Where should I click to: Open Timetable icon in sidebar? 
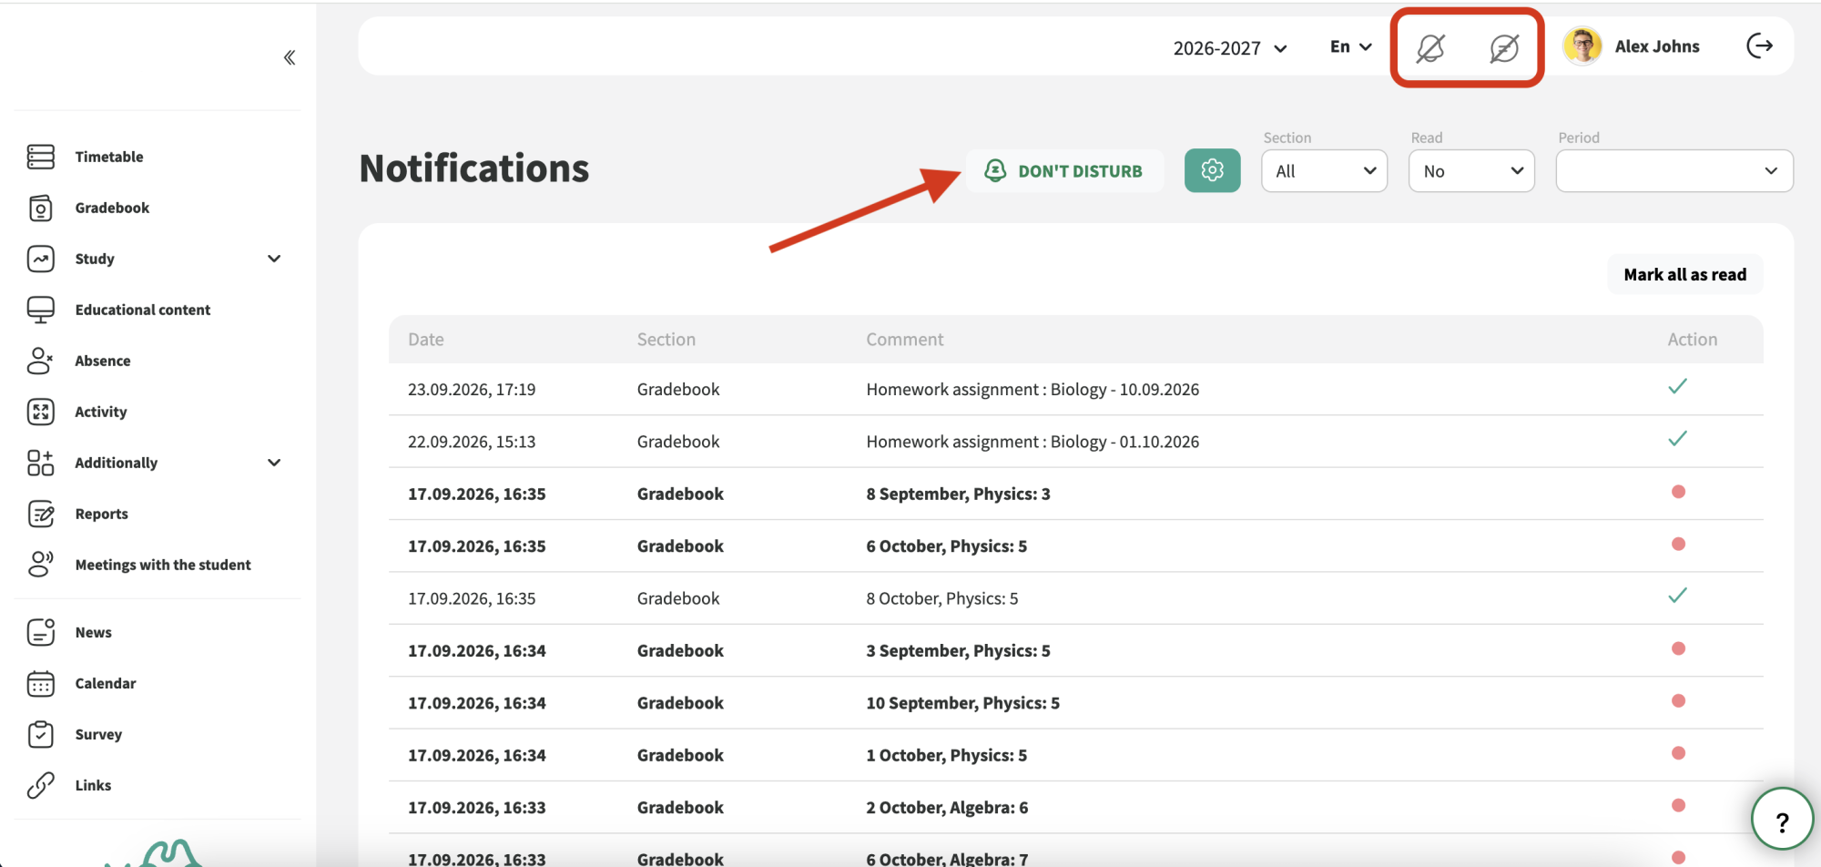tap(41, 157)
